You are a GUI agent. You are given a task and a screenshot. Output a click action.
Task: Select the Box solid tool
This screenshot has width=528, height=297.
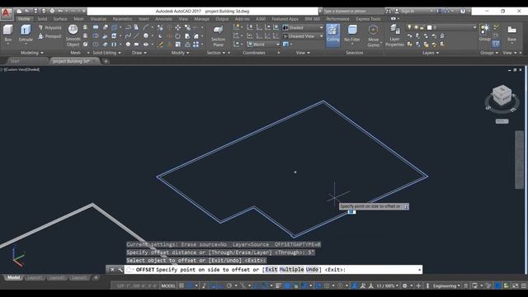(x=8, y=34)
